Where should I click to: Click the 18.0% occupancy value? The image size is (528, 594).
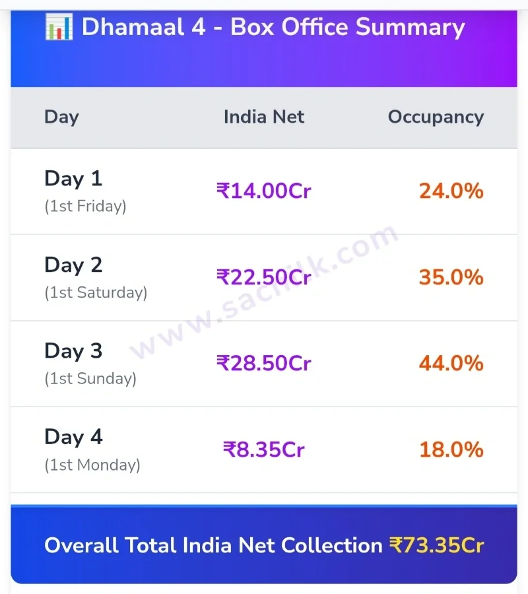pos(451,449)
